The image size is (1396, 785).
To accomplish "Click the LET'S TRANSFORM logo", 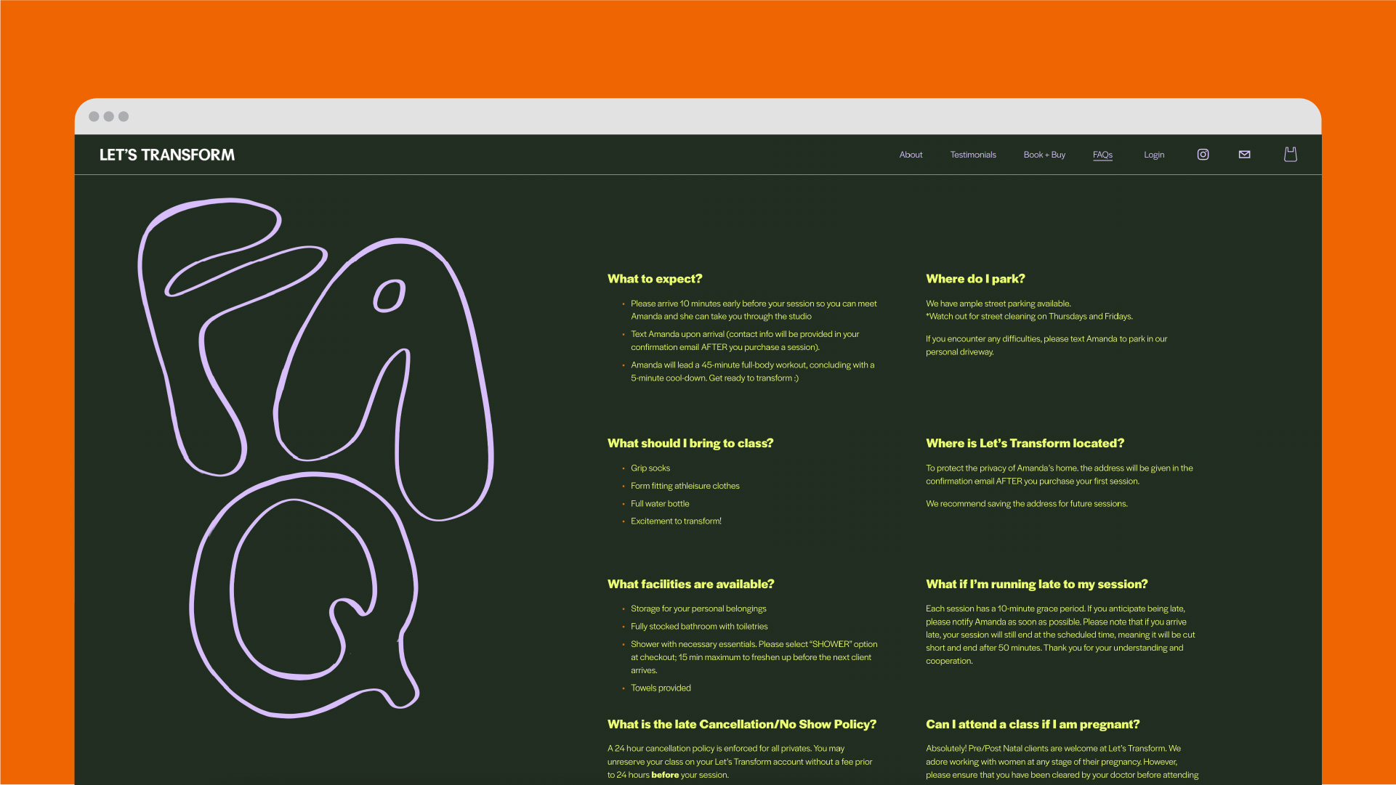I will [x=167, y=155].
